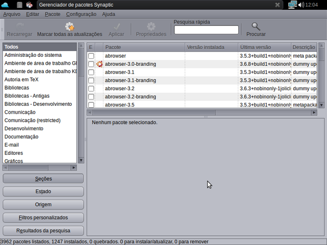327x245 pixels.
Task: Click the package list horizontal scrollbar thumb
Action: click(x=154, y=113)
